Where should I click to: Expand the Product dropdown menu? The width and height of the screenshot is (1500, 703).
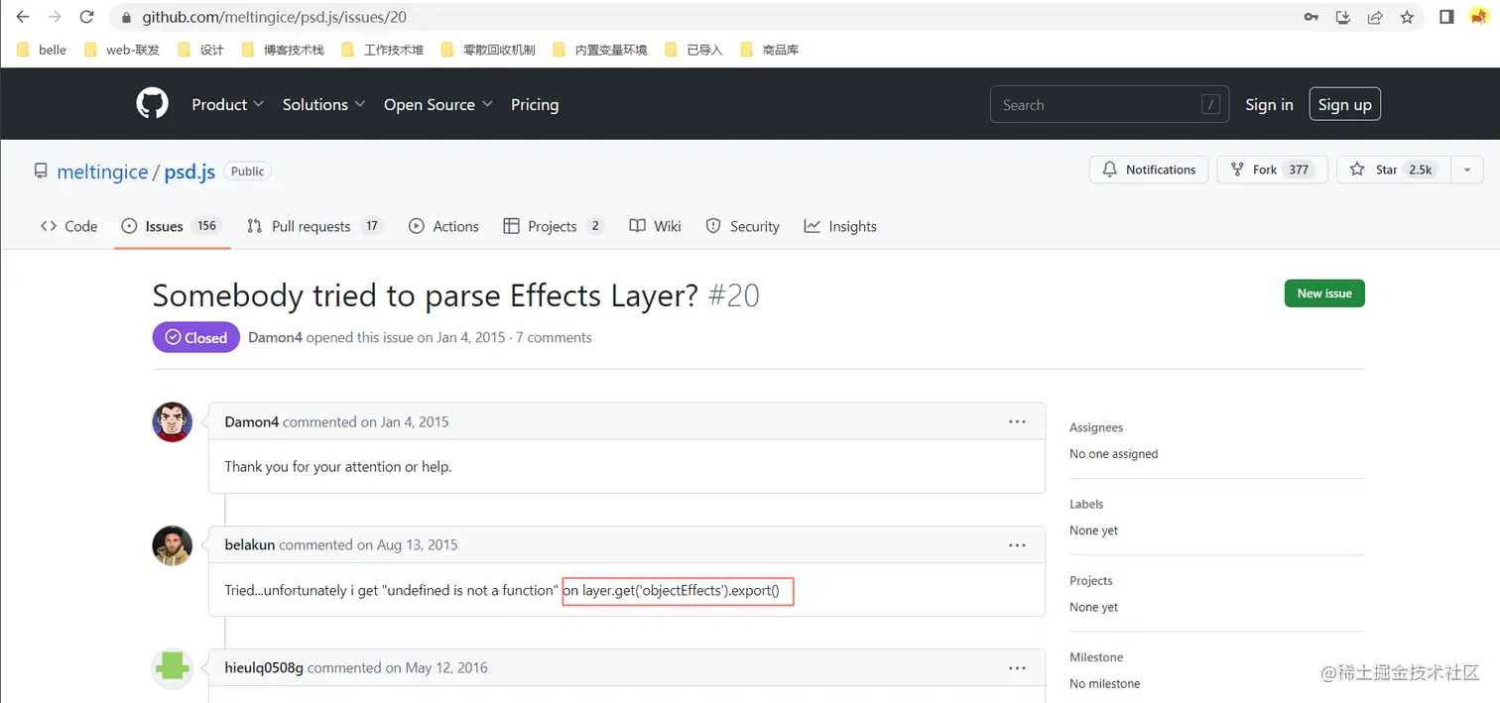(x=228, y=104)
